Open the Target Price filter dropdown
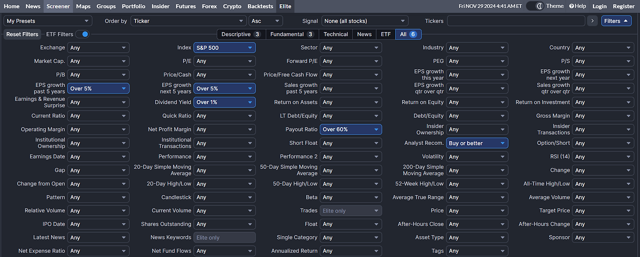Viewport: 640px width, 257px height. point(603,210)
